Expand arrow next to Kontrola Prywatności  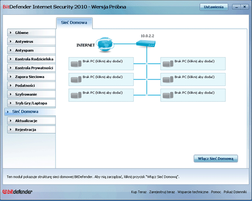(11, 68)
